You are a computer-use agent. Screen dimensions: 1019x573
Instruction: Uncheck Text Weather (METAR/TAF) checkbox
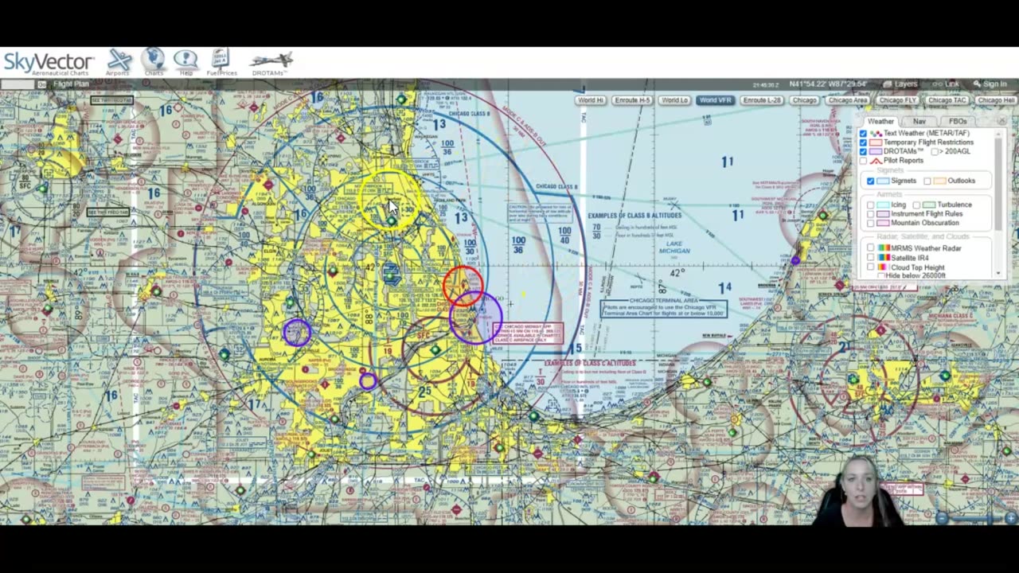[863, 134]
